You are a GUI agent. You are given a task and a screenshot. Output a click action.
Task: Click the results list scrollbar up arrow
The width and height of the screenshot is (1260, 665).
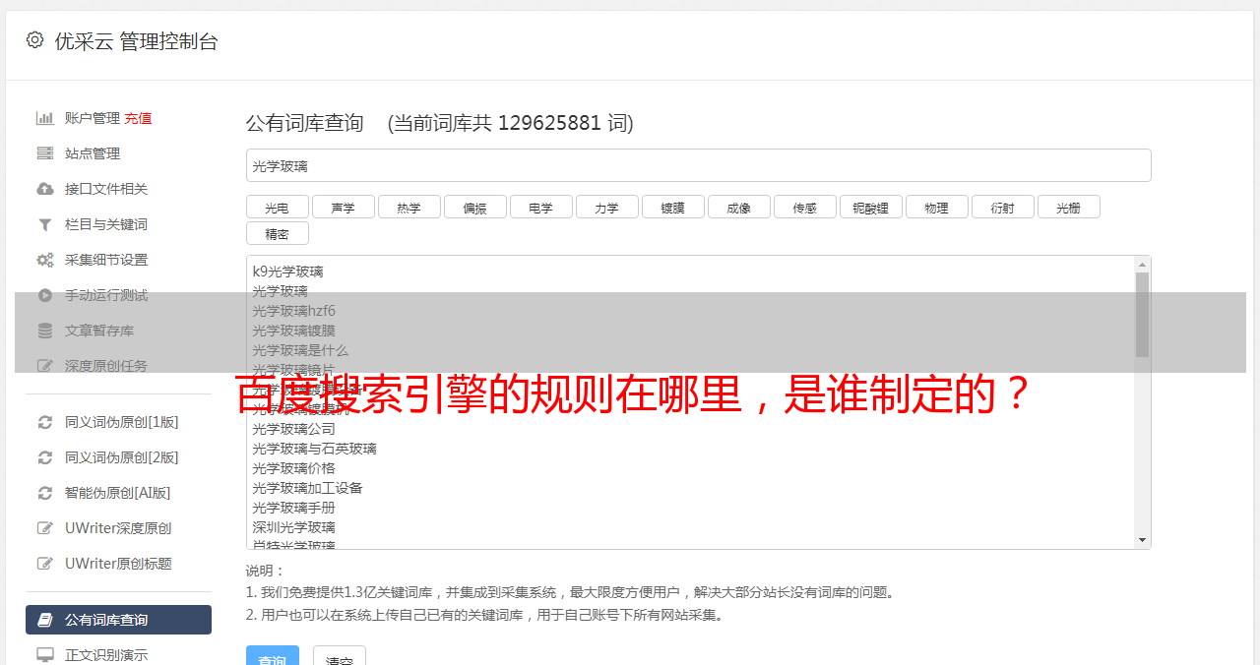point(1142,264)
